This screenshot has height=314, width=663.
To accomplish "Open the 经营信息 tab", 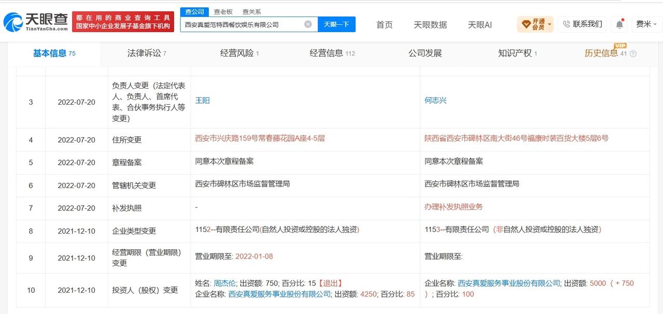I will 332,53.
